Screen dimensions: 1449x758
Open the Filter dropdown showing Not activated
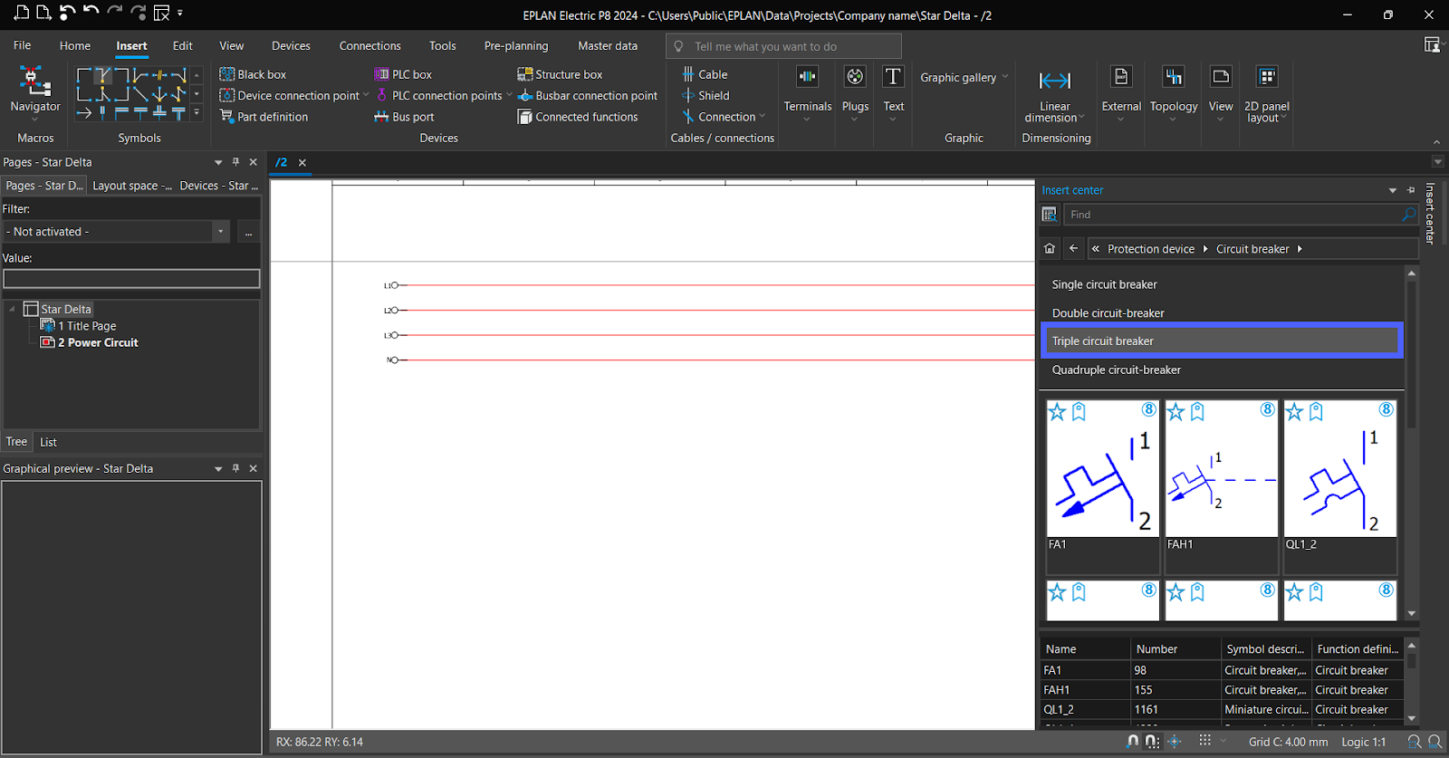(x=220, y=232)
